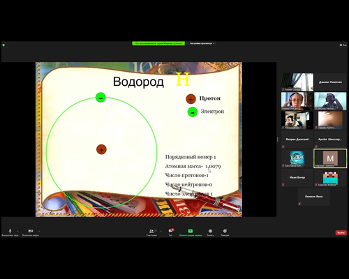This screenshot has width=349, height=279.
Task: Select the blue cartoon avatar tile
Action: point(297,158)
